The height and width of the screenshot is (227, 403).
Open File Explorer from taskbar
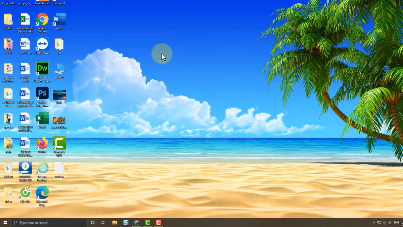click(x=115, y=223)
